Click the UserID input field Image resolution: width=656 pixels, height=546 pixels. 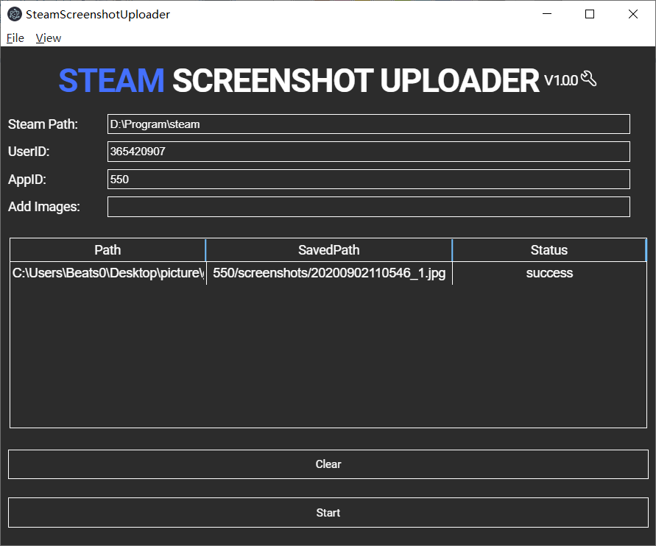pyautogui.click(x=369, y=152)
